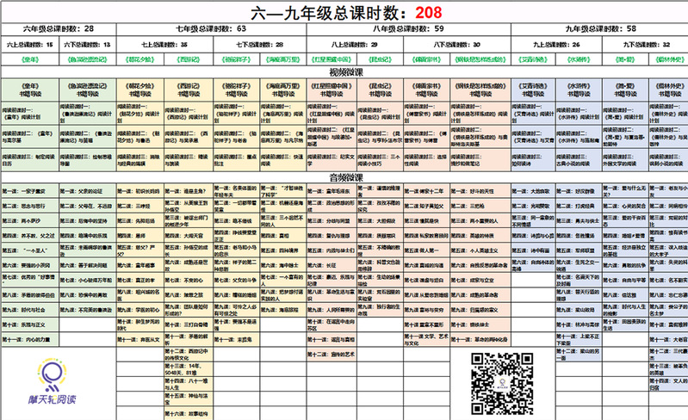Image resolution: width=688 pixels, height=420 pixels.
Task: Click the 七上总课时数 cell
Action: click(x=165, y=45)
